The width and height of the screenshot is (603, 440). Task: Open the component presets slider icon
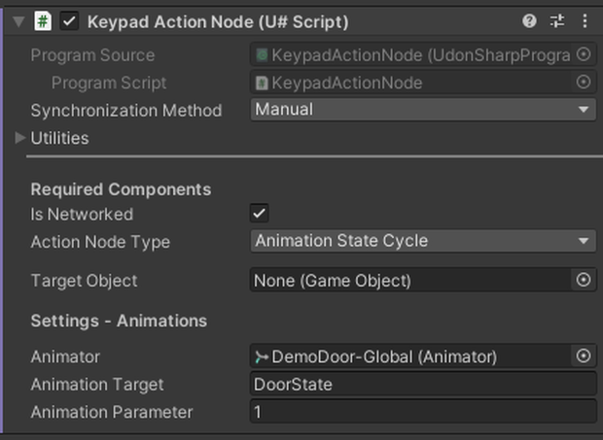point(557,21)
